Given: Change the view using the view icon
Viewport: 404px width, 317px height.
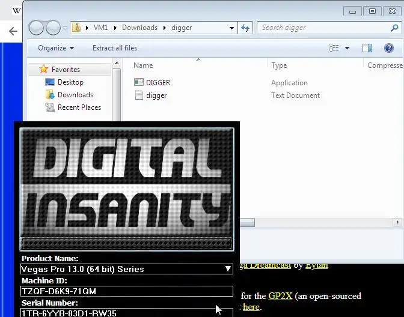Looking at the screenshot, I should 334,48.
